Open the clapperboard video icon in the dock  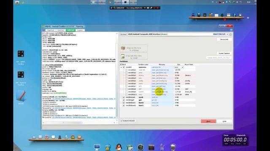point(151,147)
